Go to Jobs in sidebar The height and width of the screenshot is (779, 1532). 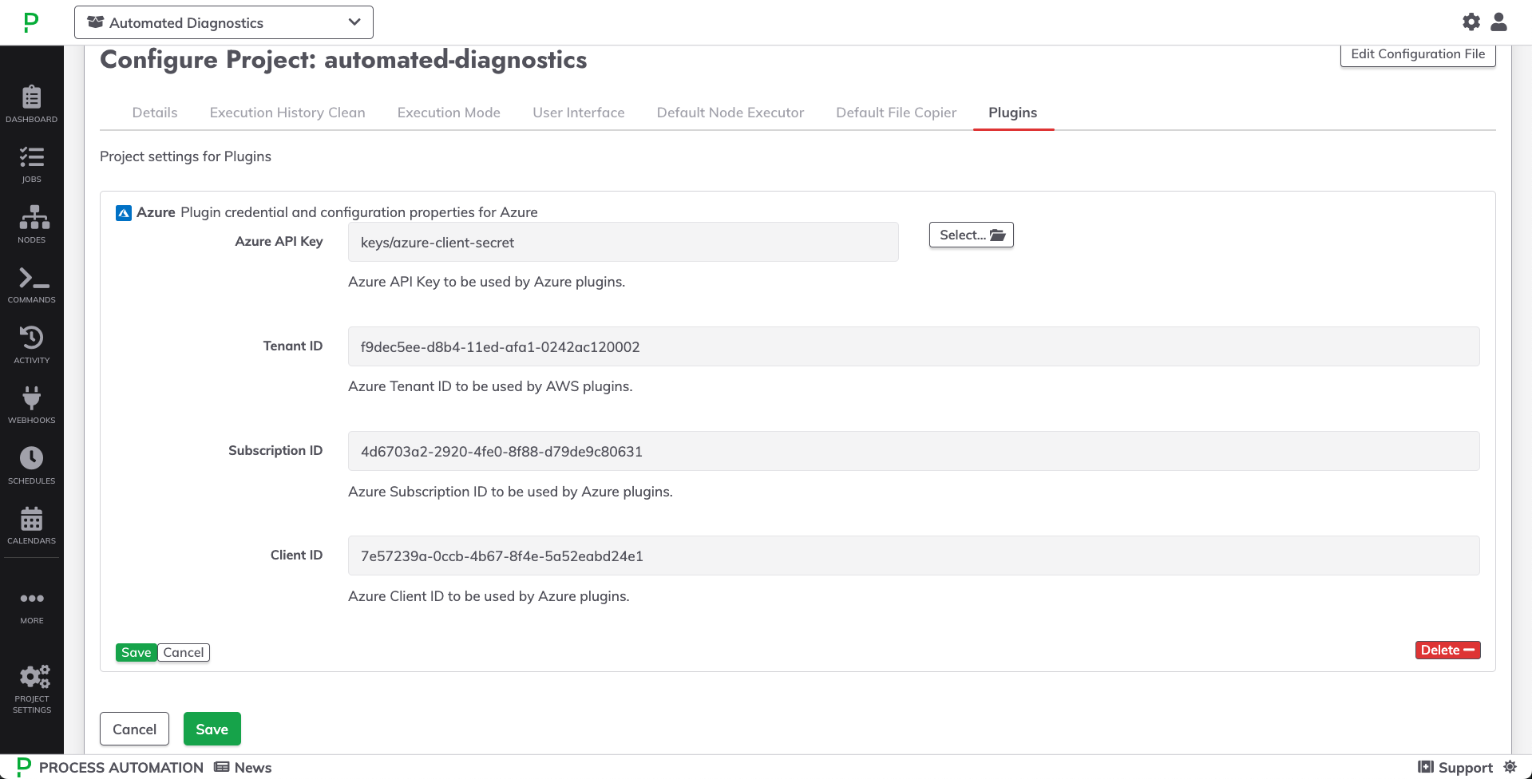pos(31,164)
